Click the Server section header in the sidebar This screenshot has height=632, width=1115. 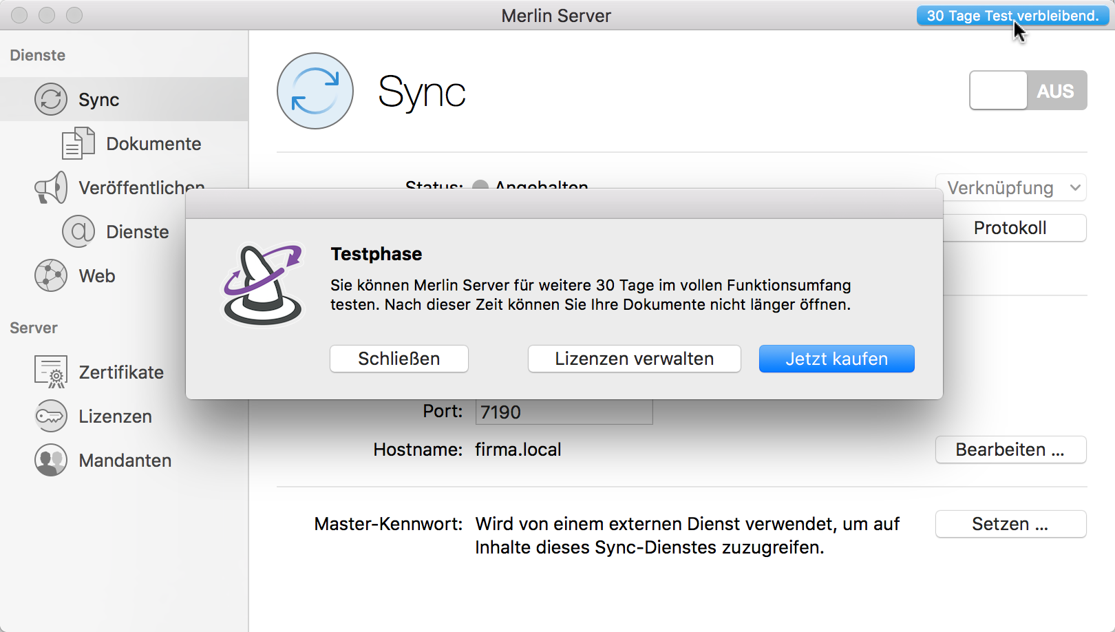(x=34, y=328)
